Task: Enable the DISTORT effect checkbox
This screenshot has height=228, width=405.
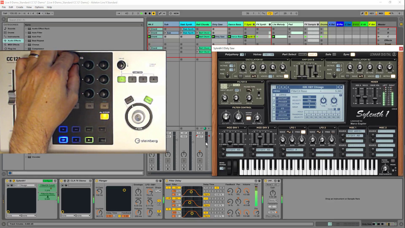Action: [x=274, y=98]
